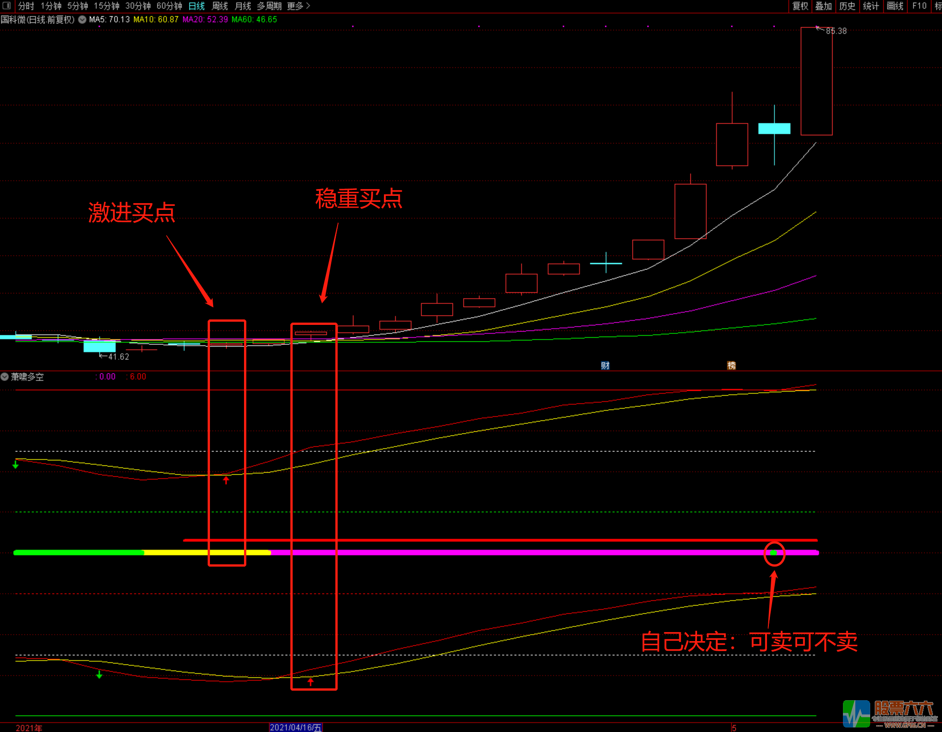
Task: Expand the 国科微 main chart indicator dropdown
Action: pyautogui.click(x=82, y=20)
